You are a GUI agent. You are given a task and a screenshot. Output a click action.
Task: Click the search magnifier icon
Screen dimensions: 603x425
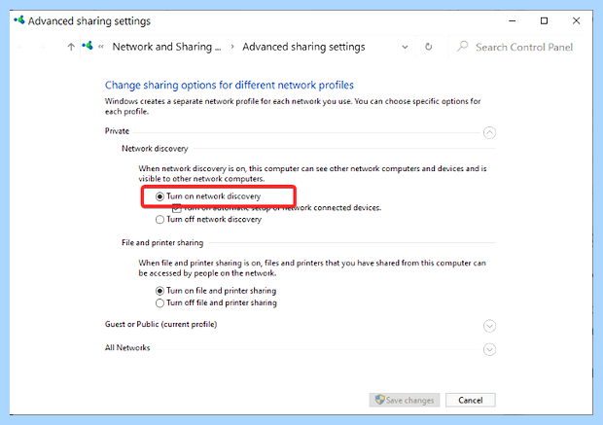463,47
